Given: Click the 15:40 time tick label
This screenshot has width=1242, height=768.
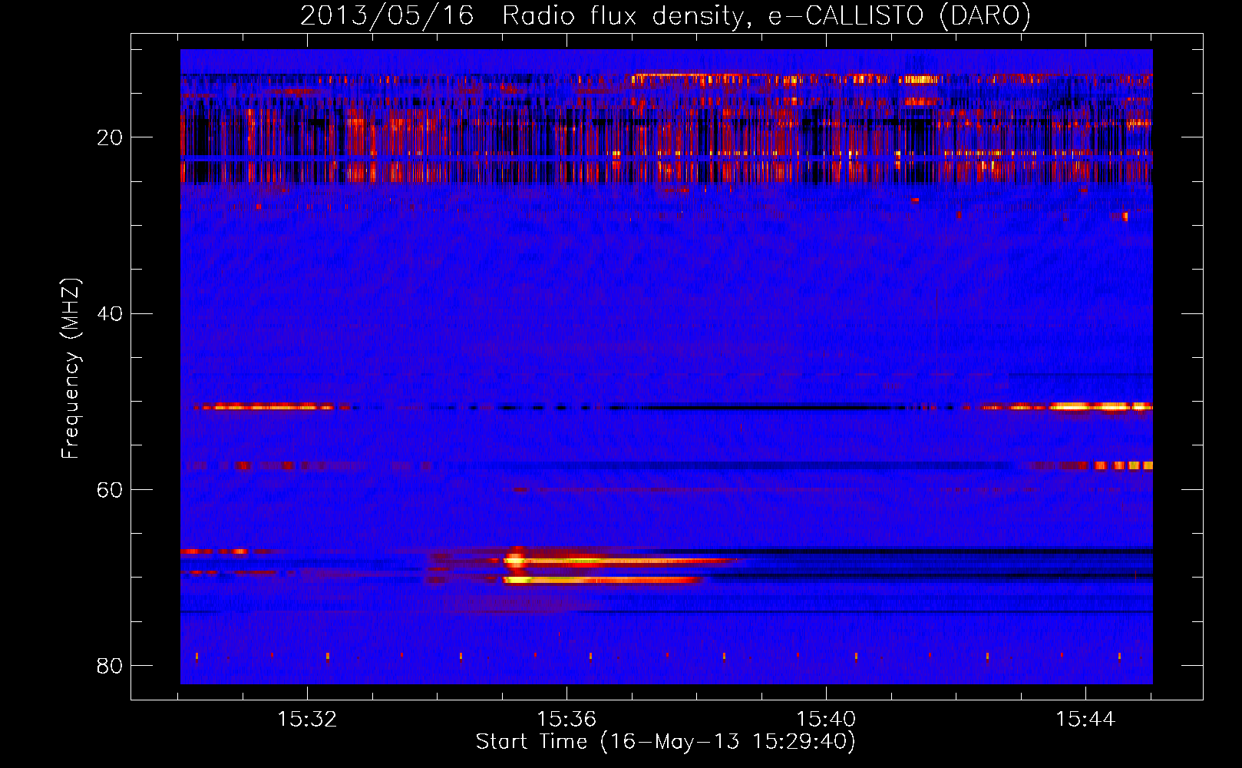Looking at the screenshot, I should 826,720.
